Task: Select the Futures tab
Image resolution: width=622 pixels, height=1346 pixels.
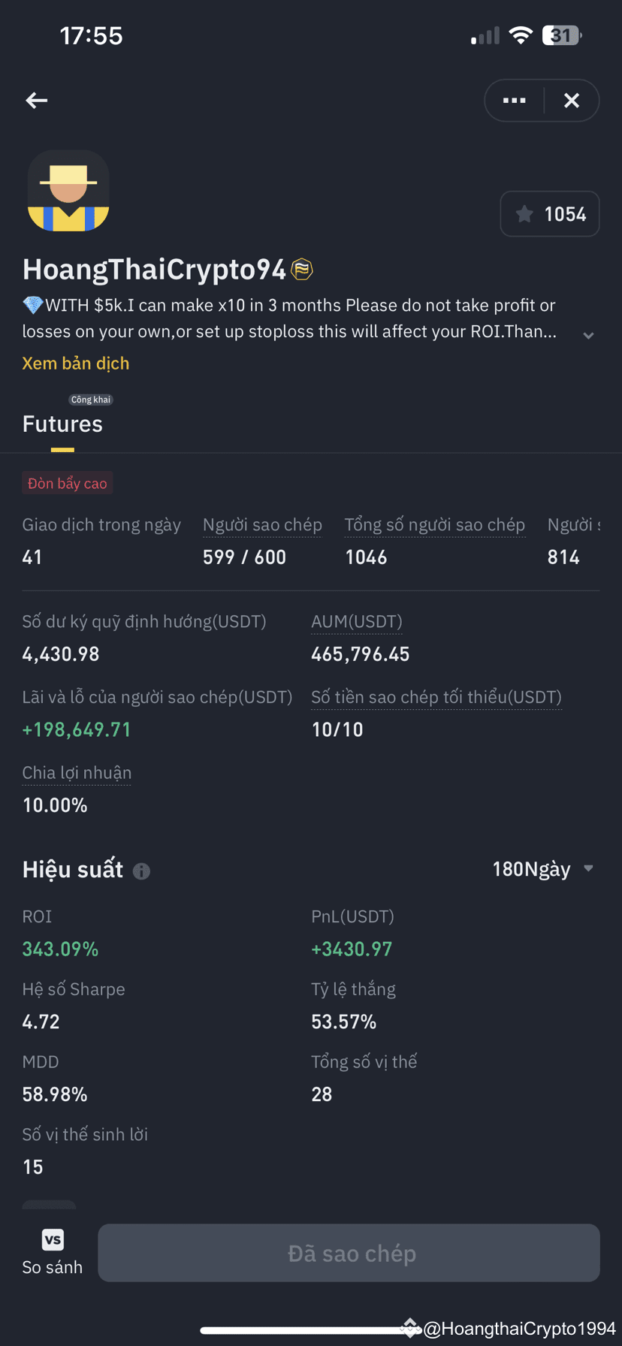Action: [x=62, y=424]
